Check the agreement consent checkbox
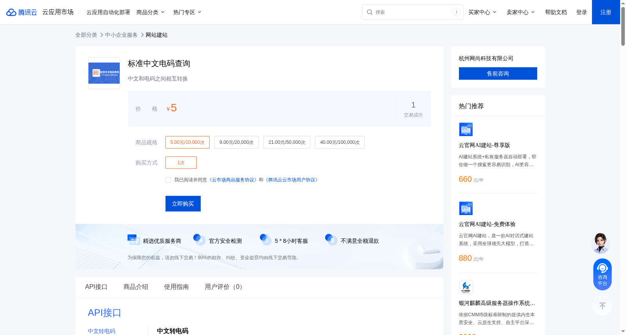626x335 pixels. pyautogui.click(x=168, y=180)
